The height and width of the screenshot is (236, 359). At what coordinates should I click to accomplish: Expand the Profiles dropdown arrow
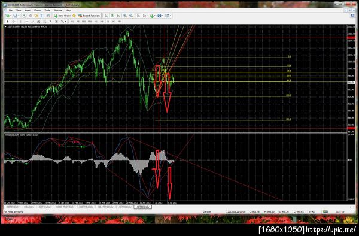click(19, 16)
